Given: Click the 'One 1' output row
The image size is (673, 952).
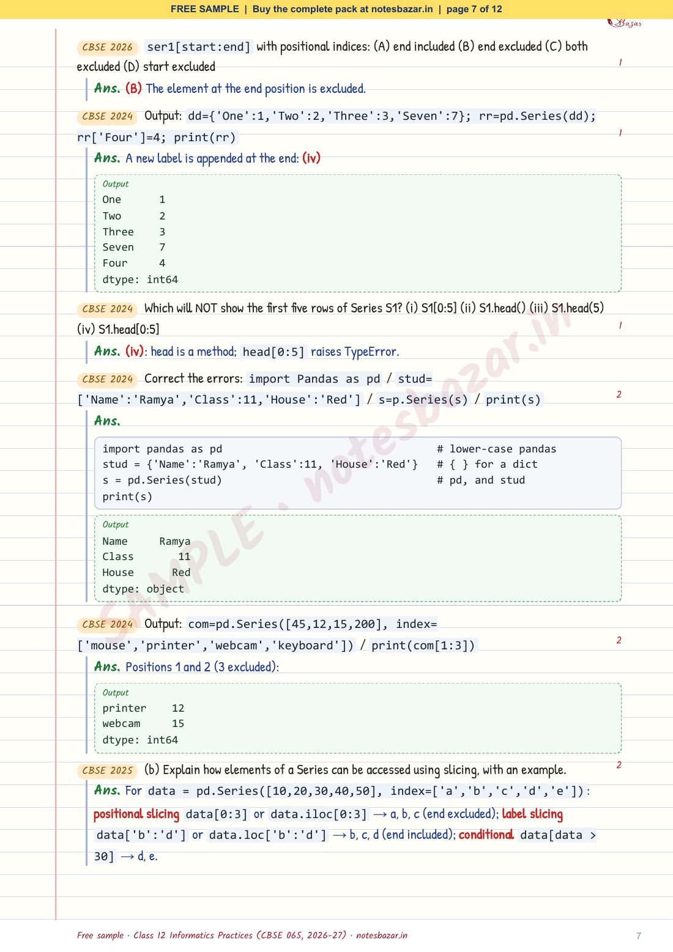Looking at the screenshot, I should [x=134, y=200].
